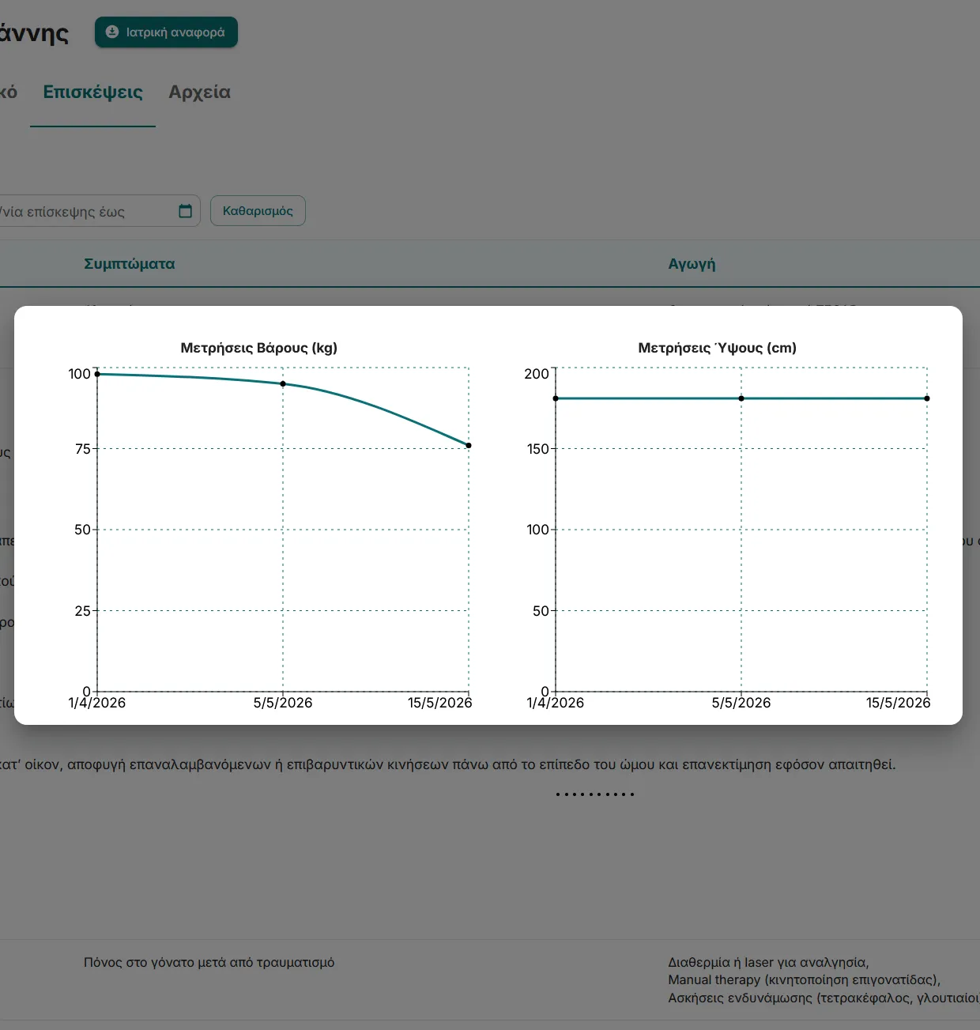Click the symptom text 'Πόνος στο γόνατο μετά από τραυματισμό'
This screenshot has height=1030, width=980.
[209, 963]
